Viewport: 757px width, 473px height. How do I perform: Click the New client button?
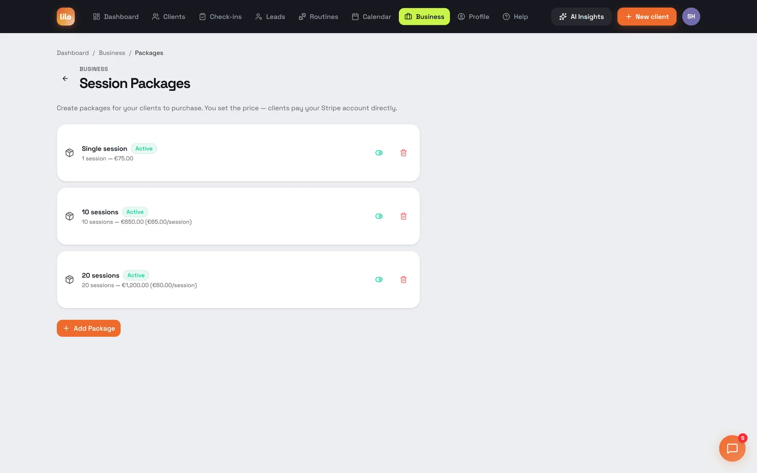pyautogui.click(x=647, y=17)
